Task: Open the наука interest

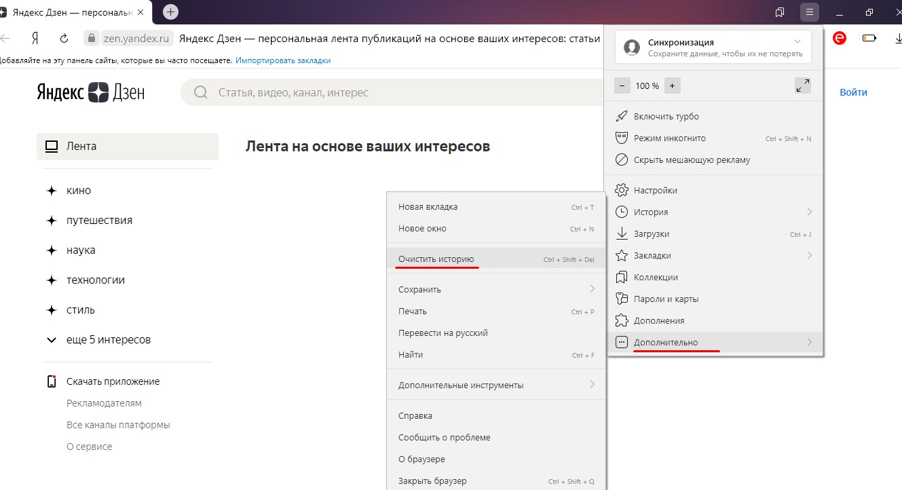Action: (x=81, y=250)
